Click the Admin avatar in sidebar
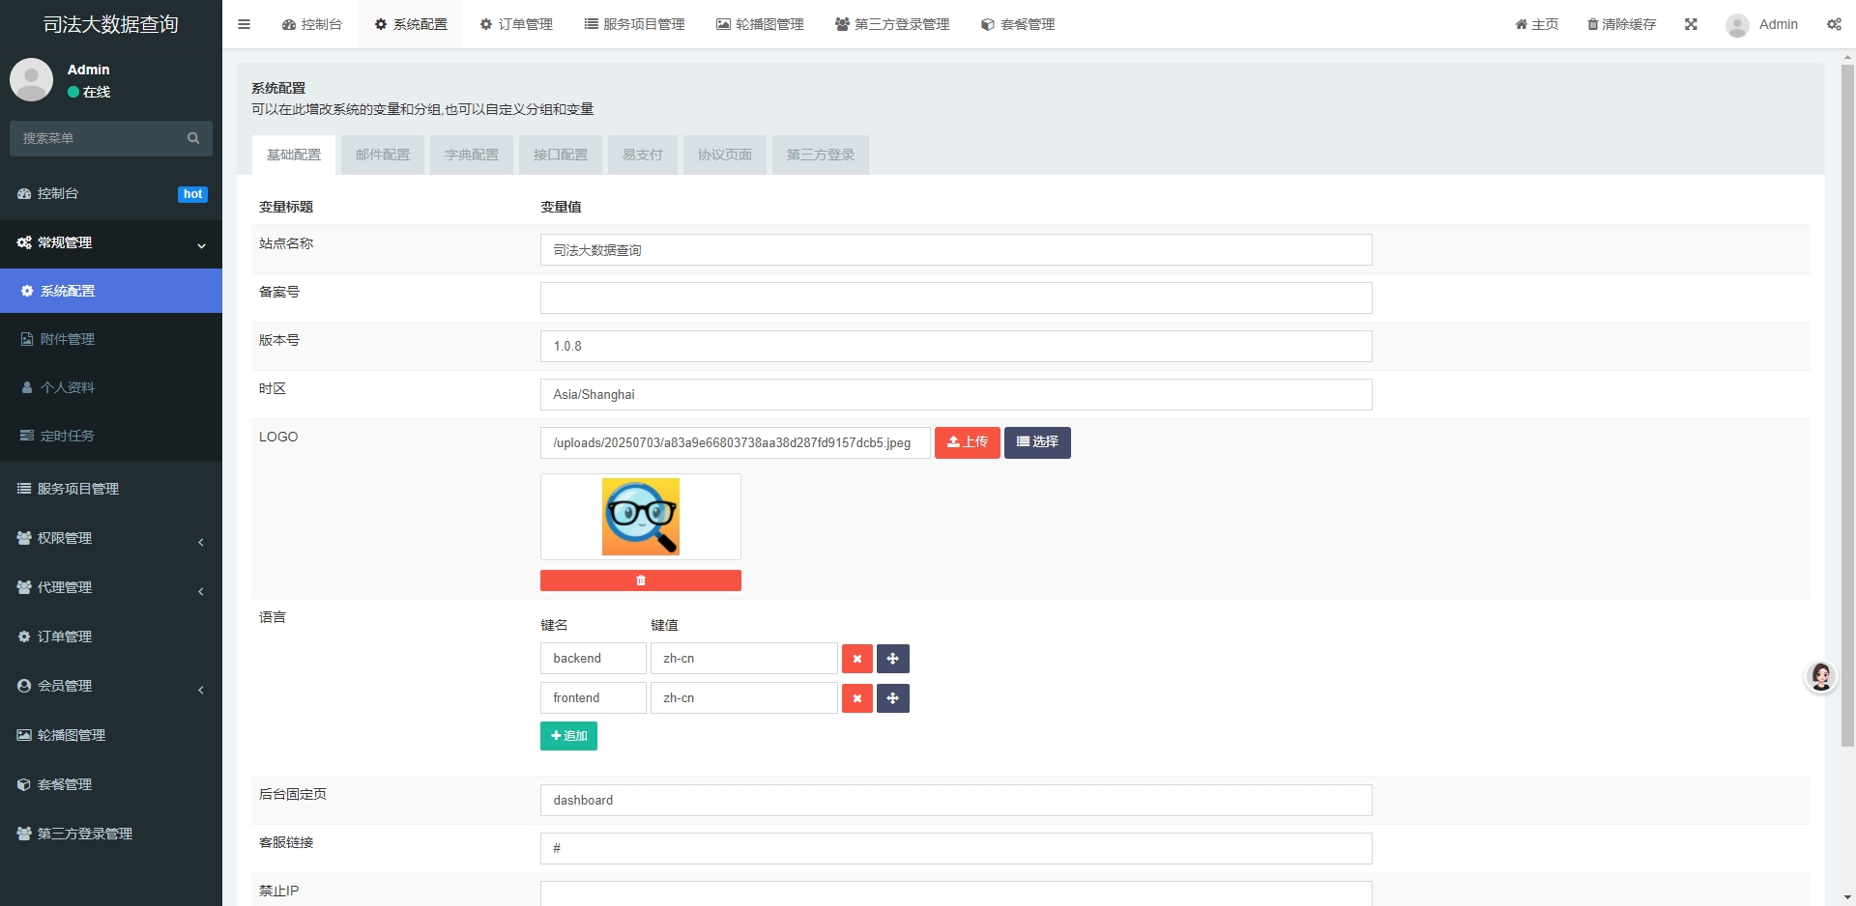1856x906 pixels. click(31, 79)
